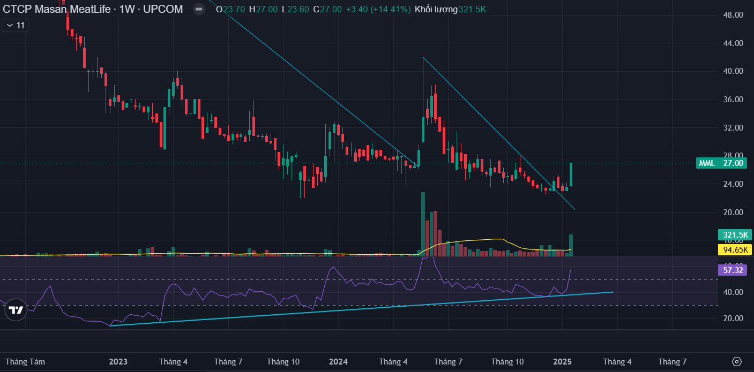Click the 2025 time axis label
This screenshot has height=372, width=754.
(x=562, y=362)
